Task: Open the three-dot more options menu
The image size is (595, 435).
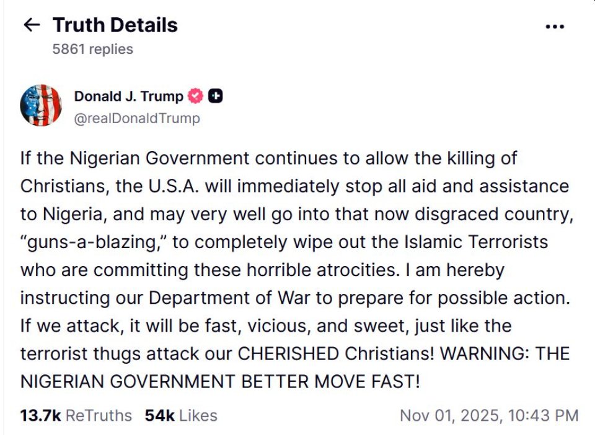Action: [553, 27]
